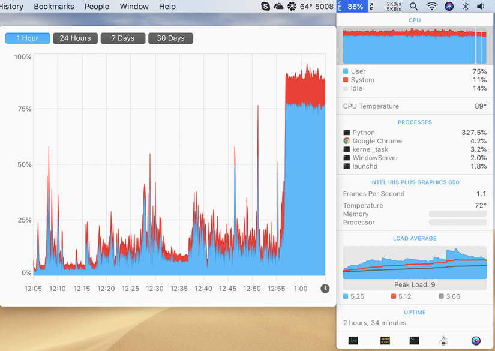
Task: Open the System Information icon in the footer
Action: [443, 340]
